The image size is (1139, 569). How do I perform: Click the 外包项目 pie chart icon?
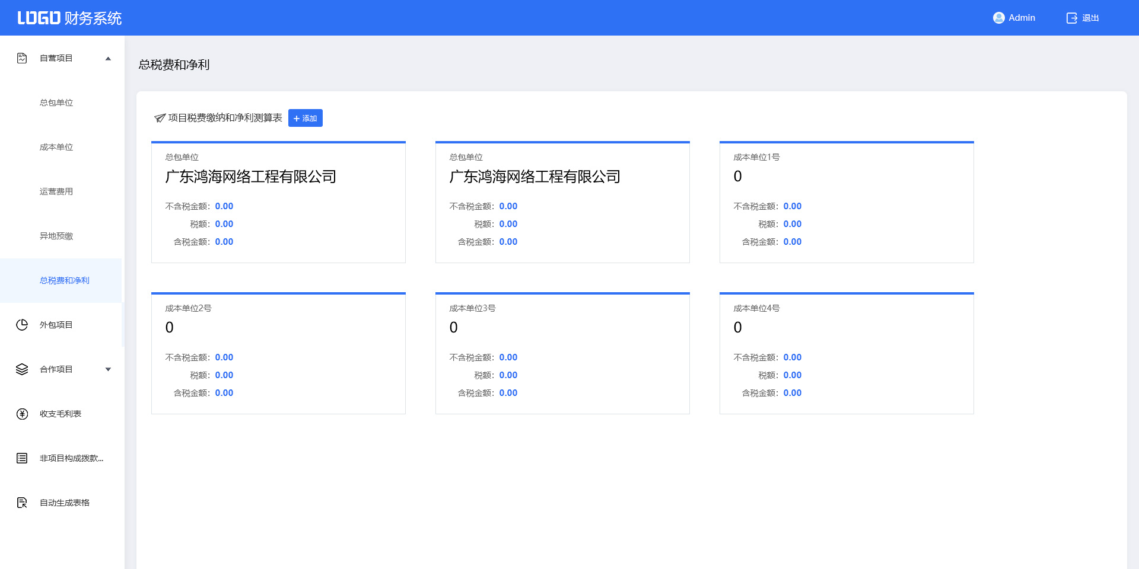point(22,325)
